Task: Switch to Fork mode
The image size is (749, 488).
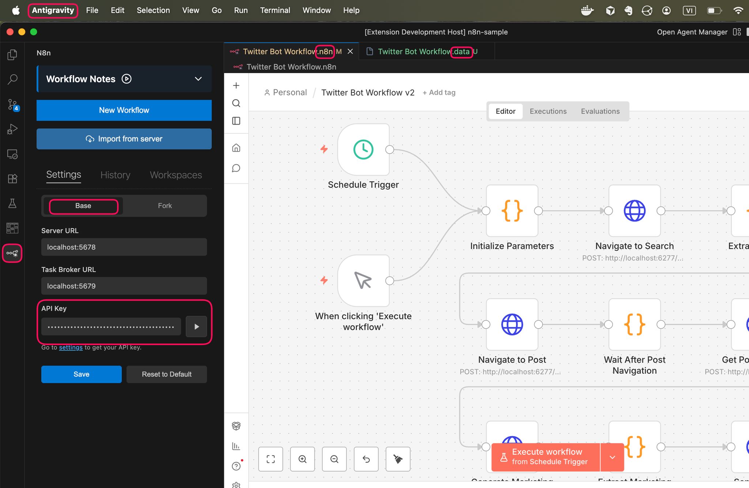Action: 165,206
